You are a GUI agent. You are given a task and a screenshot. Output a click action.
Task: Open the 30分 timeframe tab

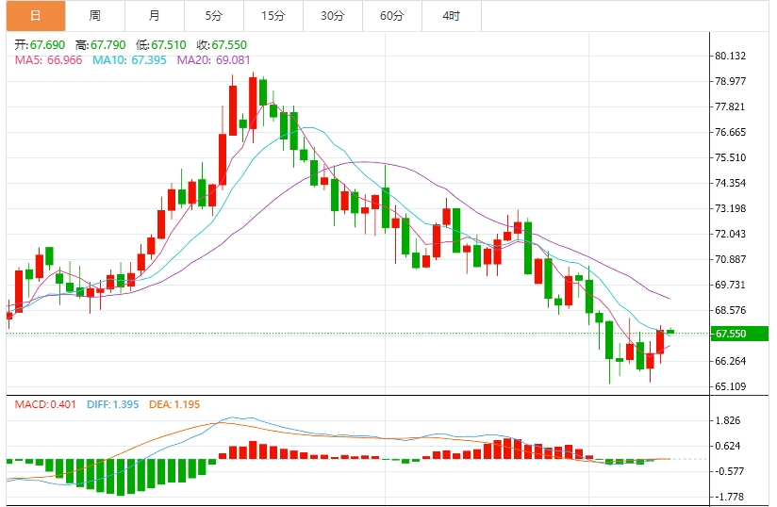(x=333, y=16)
